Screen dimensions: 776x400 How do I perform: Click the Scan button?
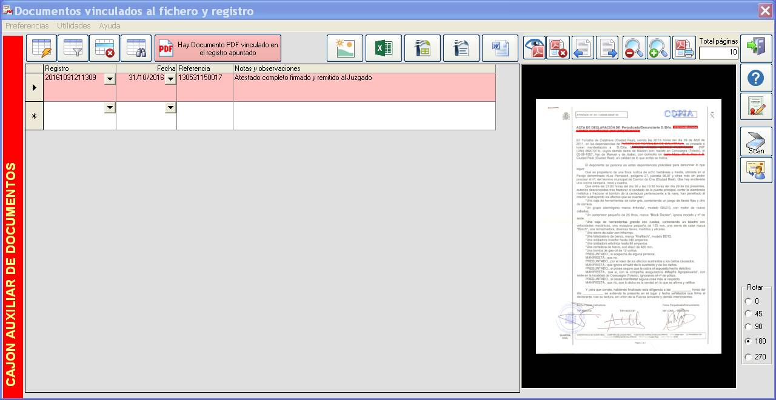756,142
